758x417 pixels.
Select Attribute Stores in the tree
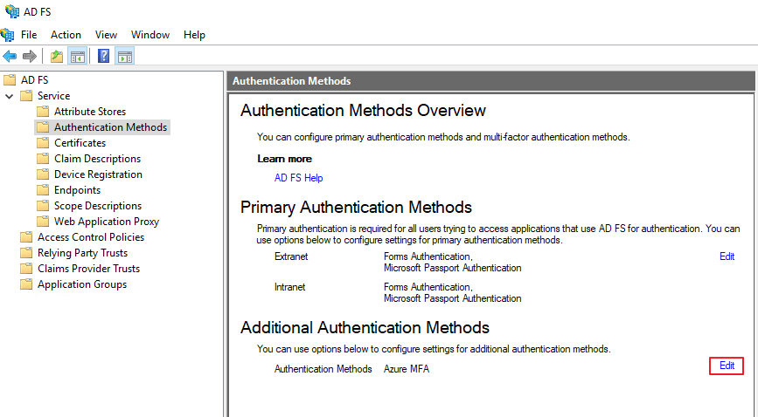[x=90, y=112]
